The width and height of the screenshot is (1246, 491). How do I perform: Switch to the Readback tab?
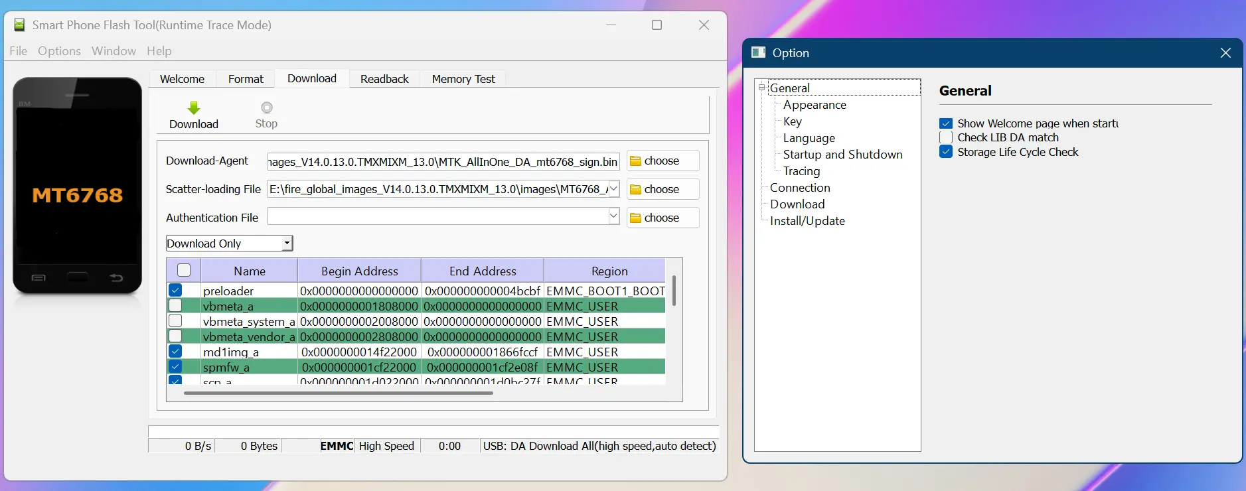(384, 79)
